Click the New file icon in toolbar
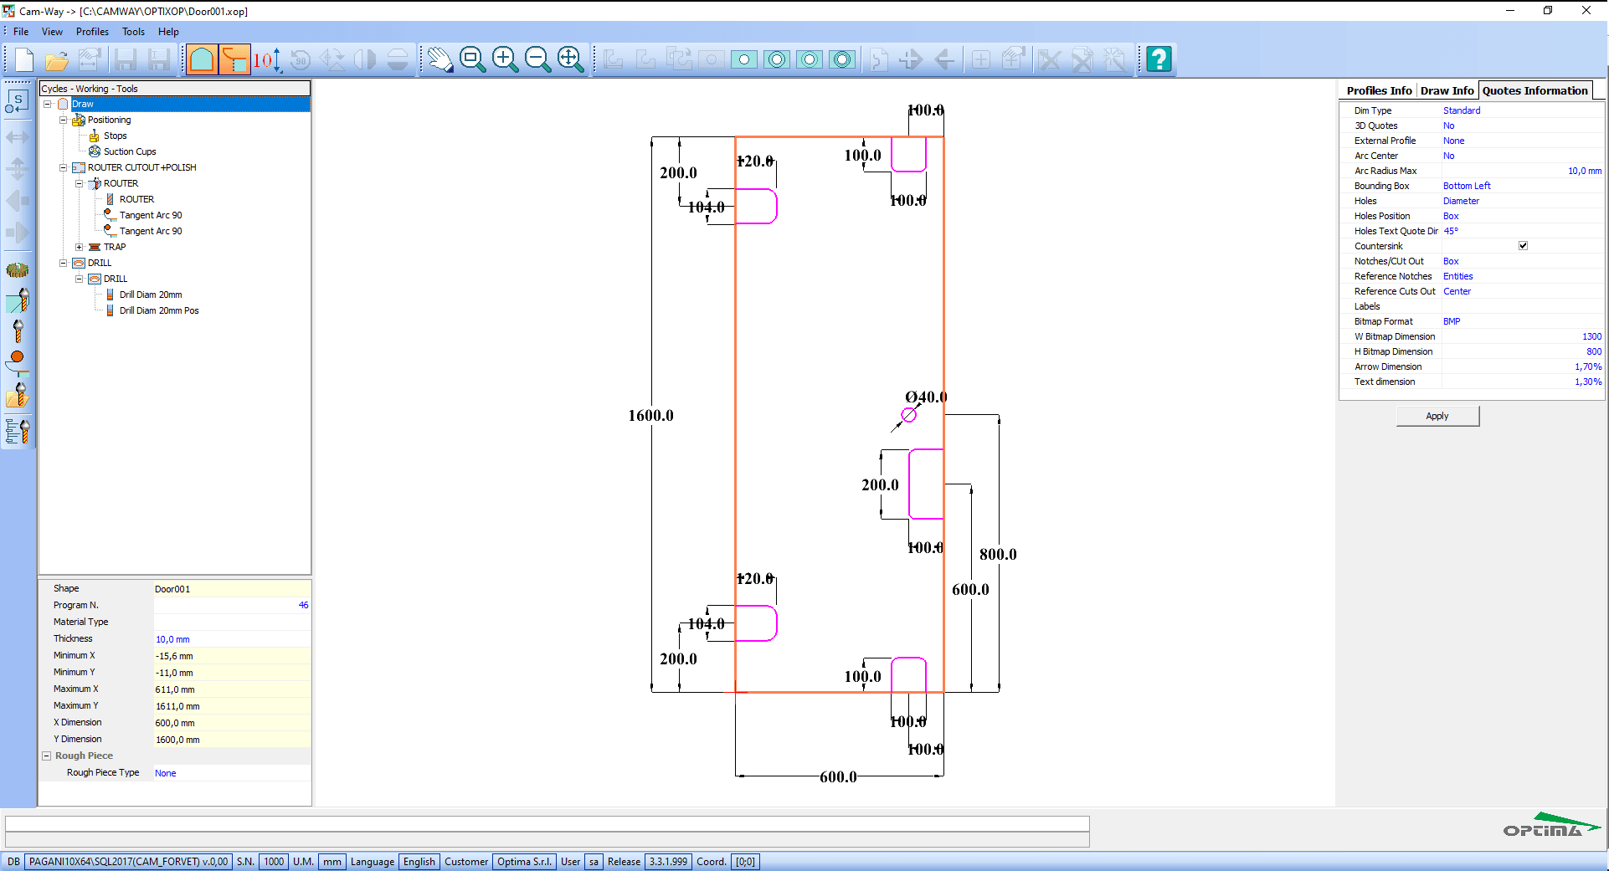Image resolution: width=1609 pixels, height=871 pixels. click(x=24, y=59)
